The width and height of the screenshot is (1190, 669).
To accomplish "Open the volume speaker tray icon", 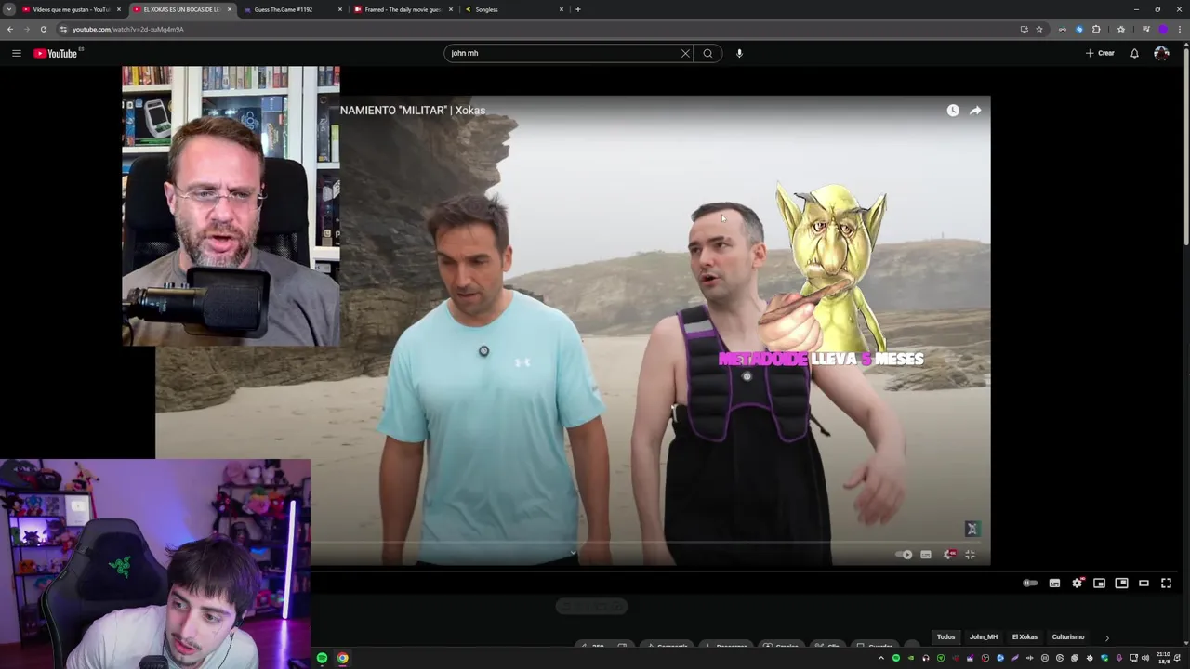I will pyautogui.click(x=1144, y=658).
